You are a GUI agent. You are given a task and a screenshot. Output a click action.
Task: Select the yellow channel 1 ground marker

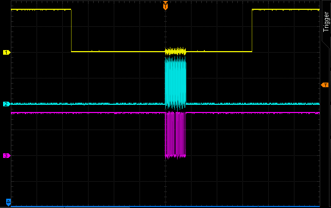tap(7, 52)
